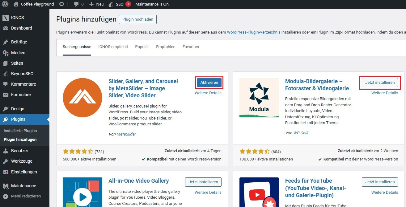Viewport: 406px width, 207px height.
Task: Click Maintenance is On in admin bar
Action: tap(152, 4)
